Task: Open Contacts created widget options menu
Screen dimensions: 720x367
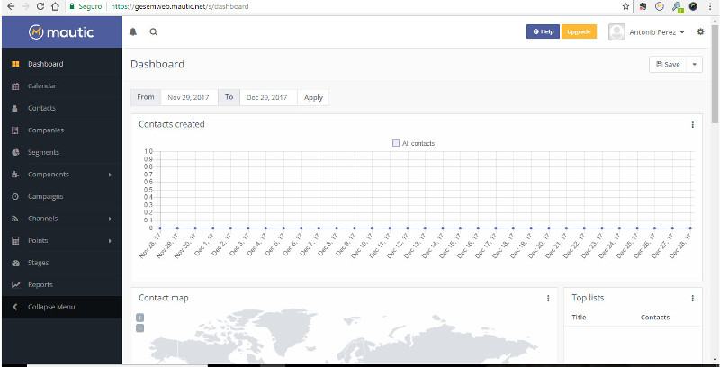Action: pyautogui.click(x=692, y=125)
